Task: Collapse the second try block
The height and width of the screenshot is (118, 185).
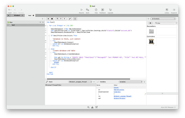Action: coord(51,52)
